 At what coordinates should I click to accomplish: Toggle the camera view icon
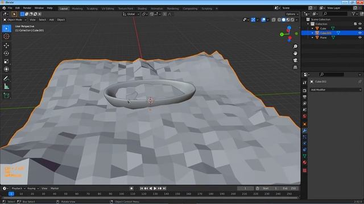[295, 61]
